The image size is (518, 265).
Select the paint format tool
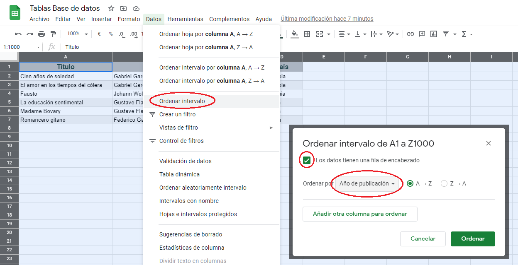click(53, 34)
